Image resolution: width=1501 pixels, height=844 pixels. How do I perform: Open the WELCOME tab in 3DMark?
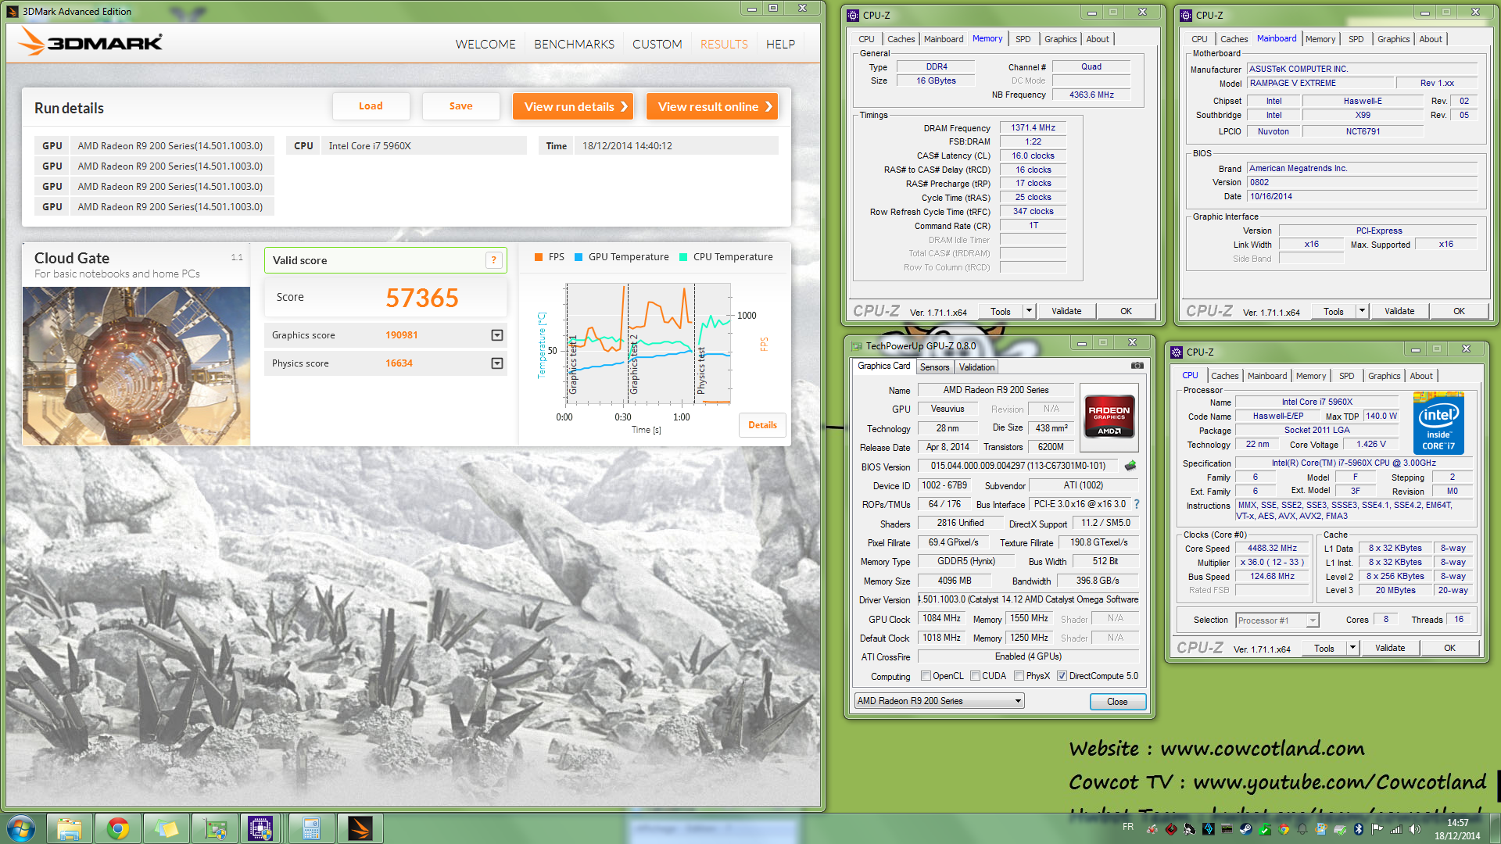pyautogui.click(x=485, y=45)
